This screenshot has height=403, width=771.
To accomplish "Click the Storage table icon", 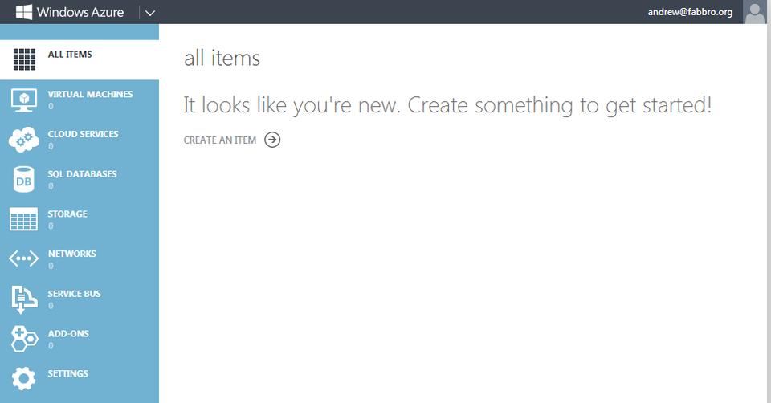I will [23, 219].
